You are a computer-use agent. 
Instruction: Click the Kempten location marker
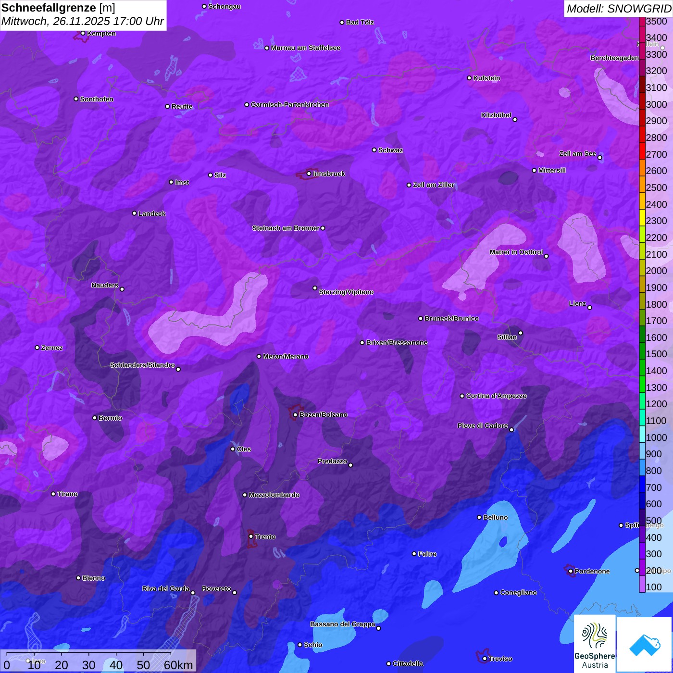coord(83,33)
